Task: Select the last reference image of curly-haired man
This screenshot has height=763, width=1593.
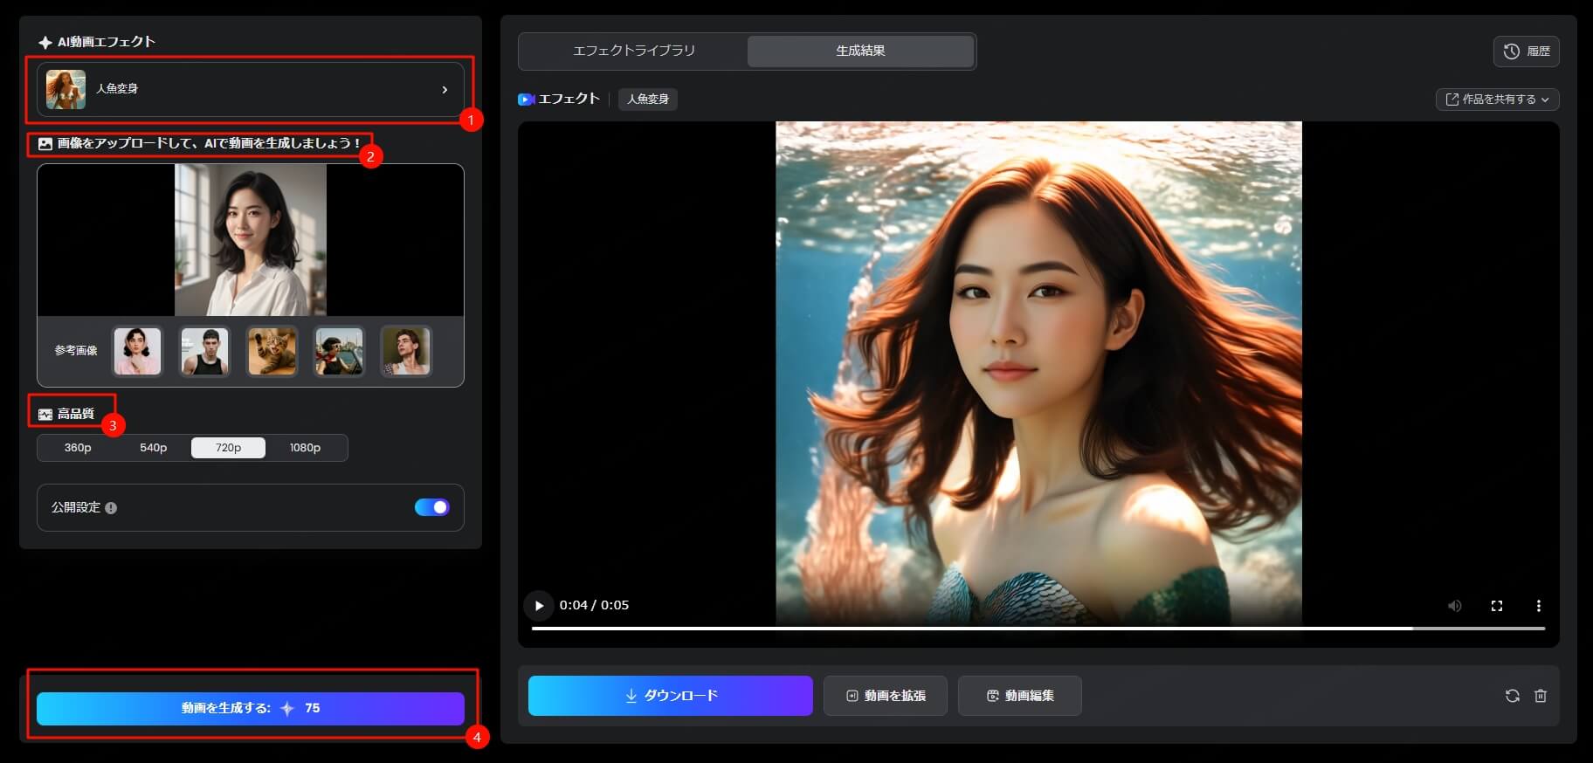Action: (x=406, y=351)
